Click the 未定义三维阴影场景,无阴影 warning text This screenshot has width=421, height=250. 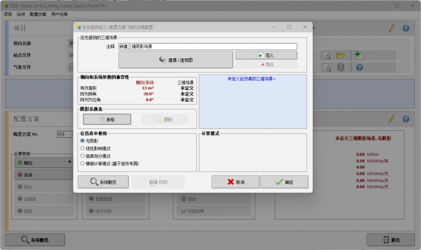[363, 138]
